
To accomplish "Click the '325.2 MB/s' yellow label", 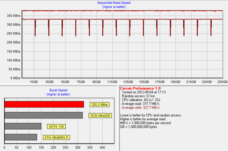I will 100,105.
